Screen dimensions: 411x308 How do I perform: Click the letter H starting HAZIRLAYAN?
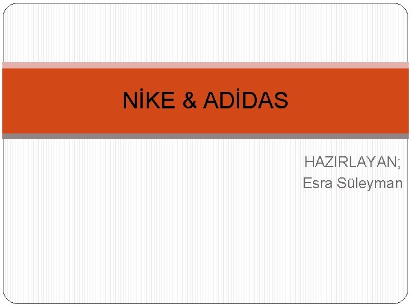[309, 162]
